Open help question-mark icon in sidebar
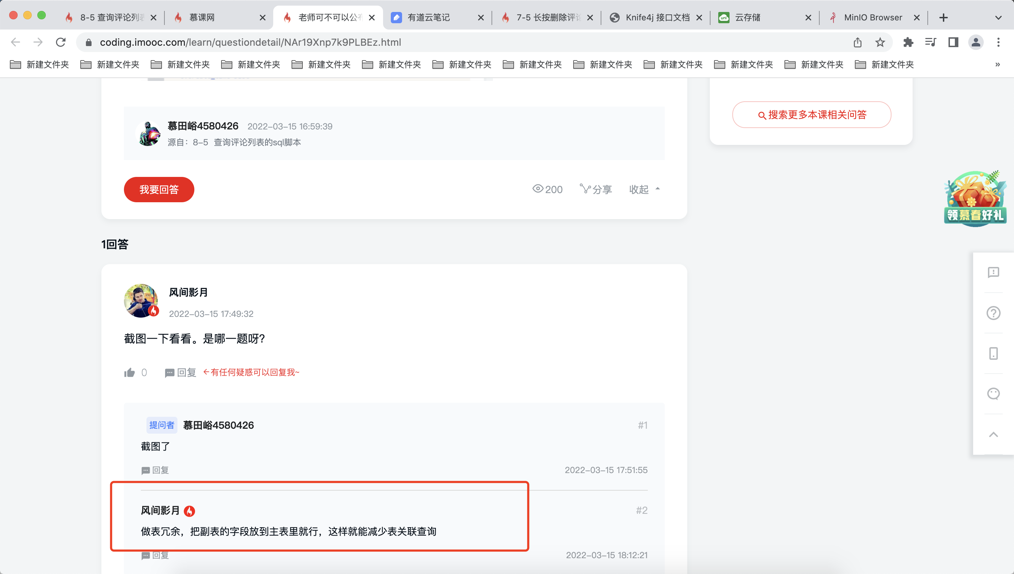Screen dimensions: 1014x574 pos(993,313)
